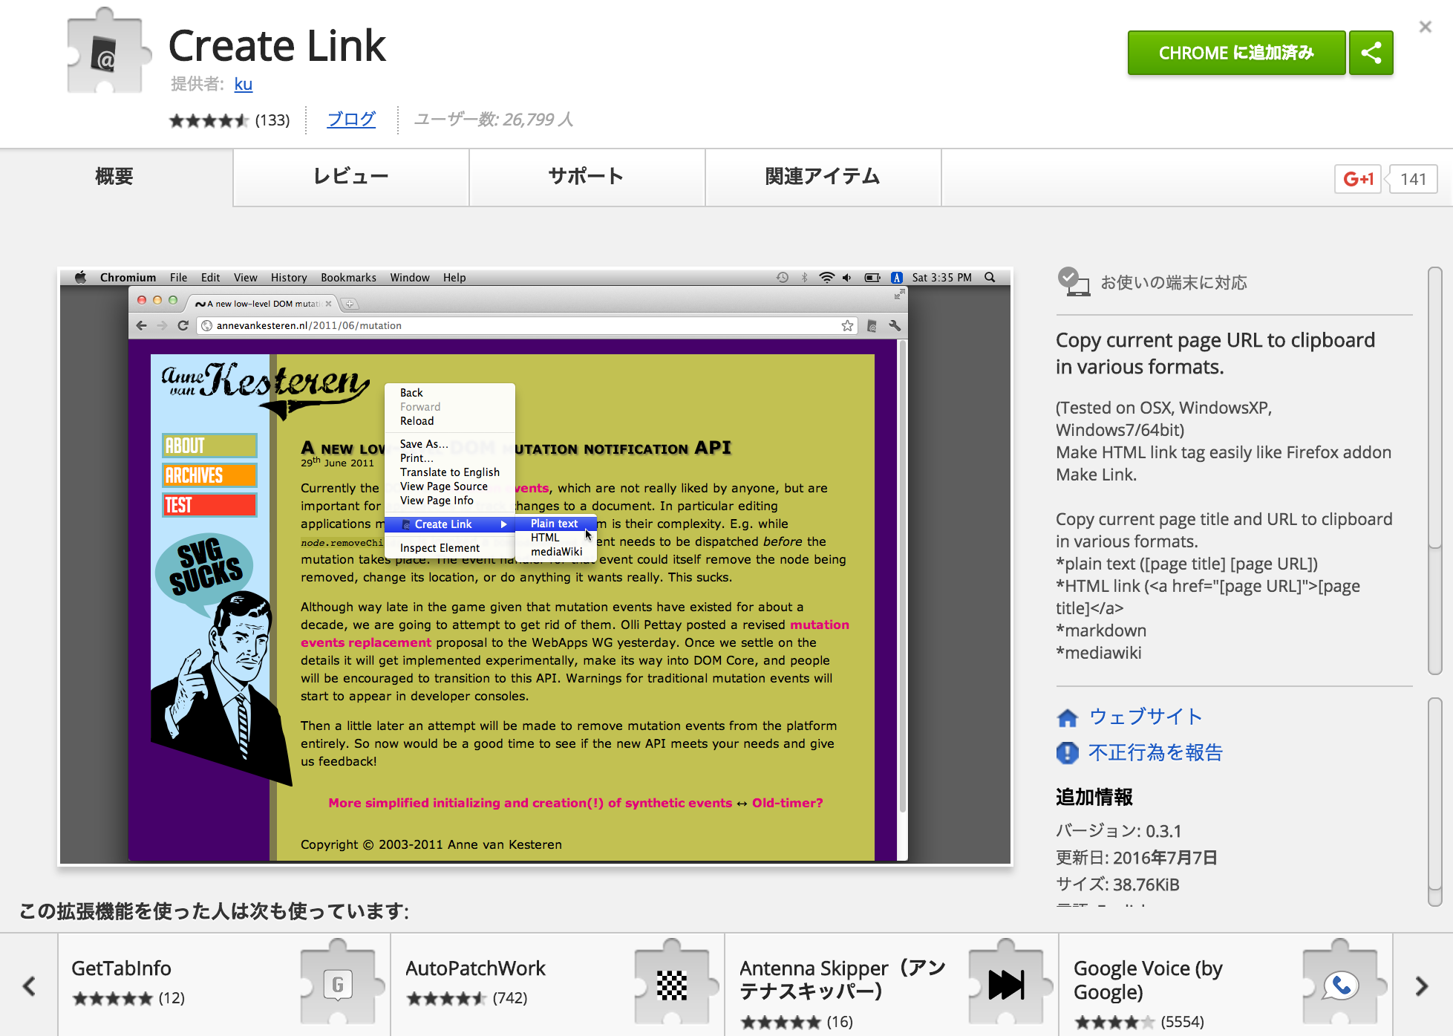
Task: Click the Google +1 button
Action: (x=1357, y=179)
